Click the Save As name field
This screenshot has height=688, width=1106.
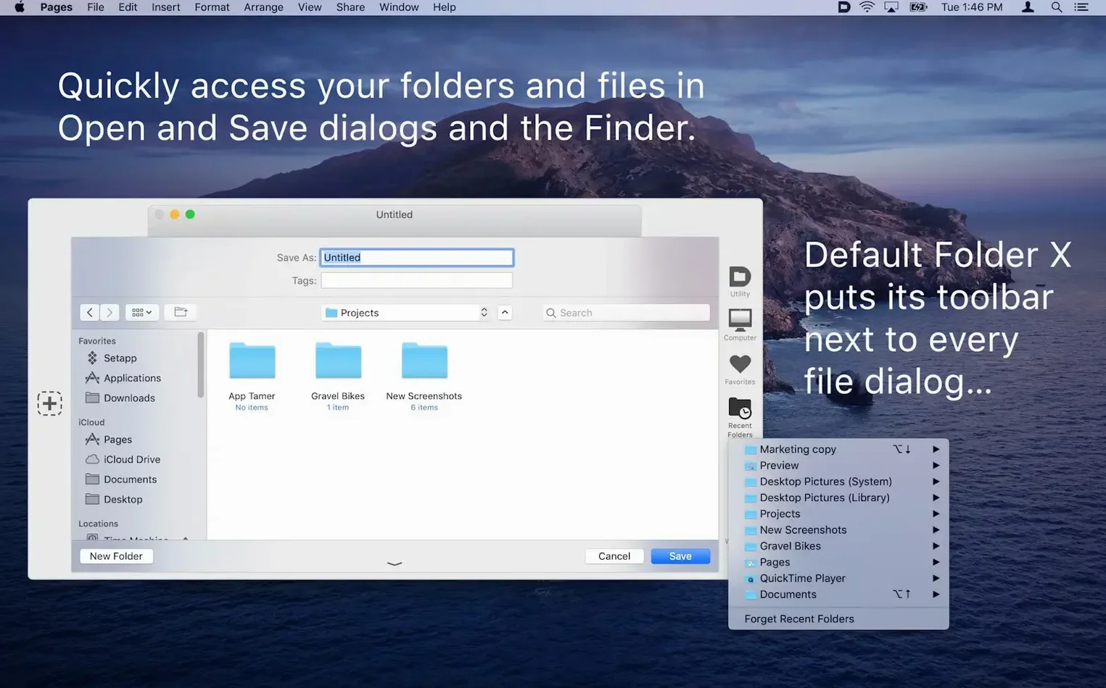point(417,257)
